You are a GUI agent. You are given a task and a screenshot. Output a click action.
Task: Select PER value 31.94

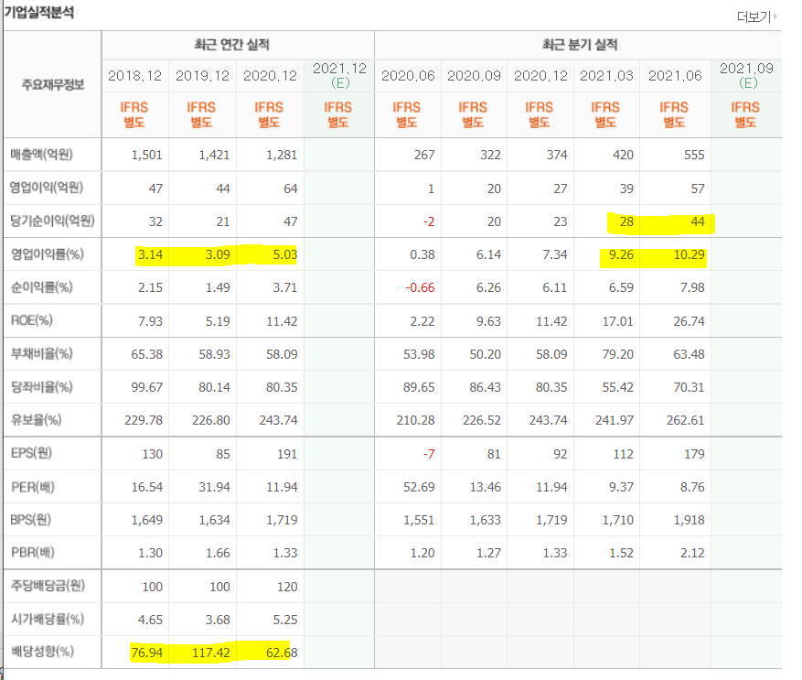[x=214, y=487]
